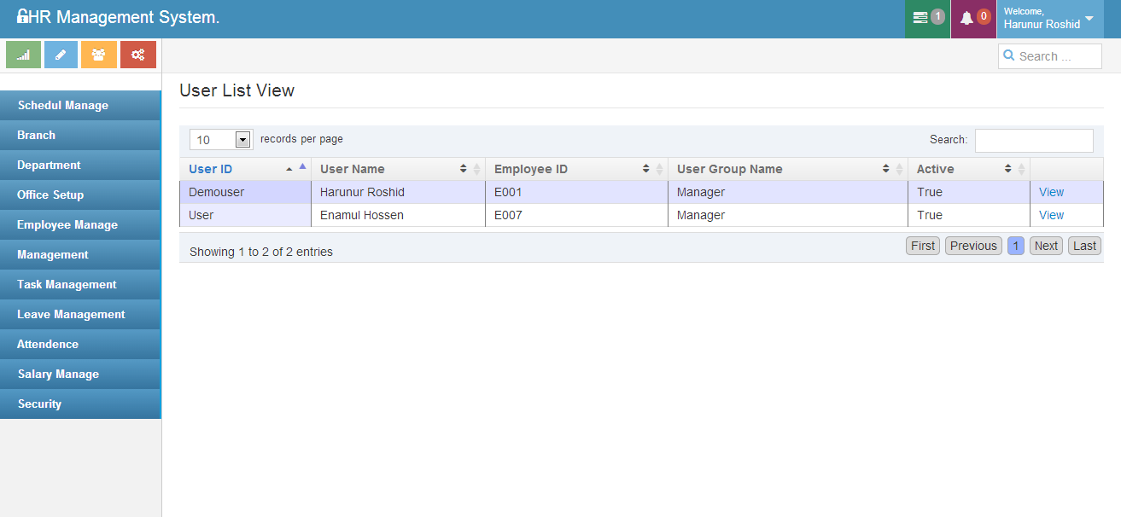This screenshot has height=517, width=1121.
Task: Click the table Search input field
Action: click(x=1033, y=140)
